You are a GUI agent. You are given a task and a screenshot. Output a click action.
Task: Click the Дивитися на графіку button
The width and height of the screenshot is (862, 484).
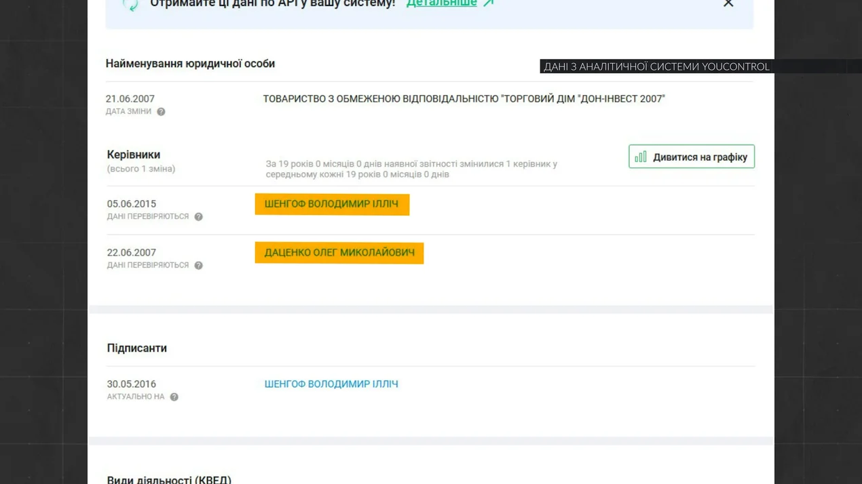click(691, 157)
